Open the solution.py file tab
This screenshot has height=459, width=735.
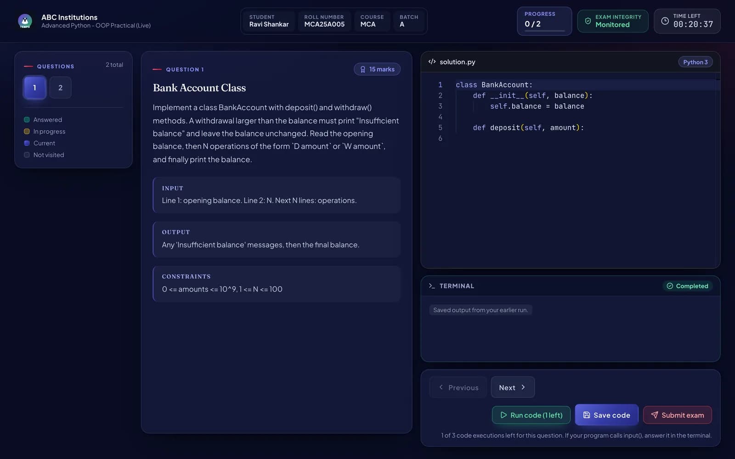457,62
